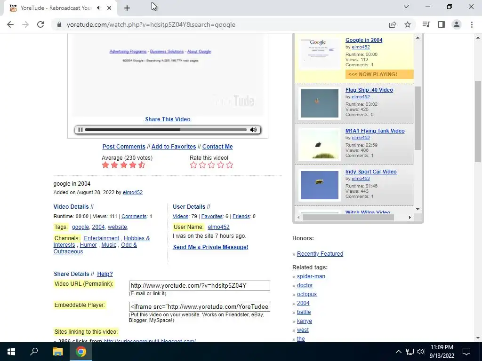This screenshot has height=361, width=482.
Task: Click the playlist horizontal scrollbar thumb
Action: click(x=348, y=217)
